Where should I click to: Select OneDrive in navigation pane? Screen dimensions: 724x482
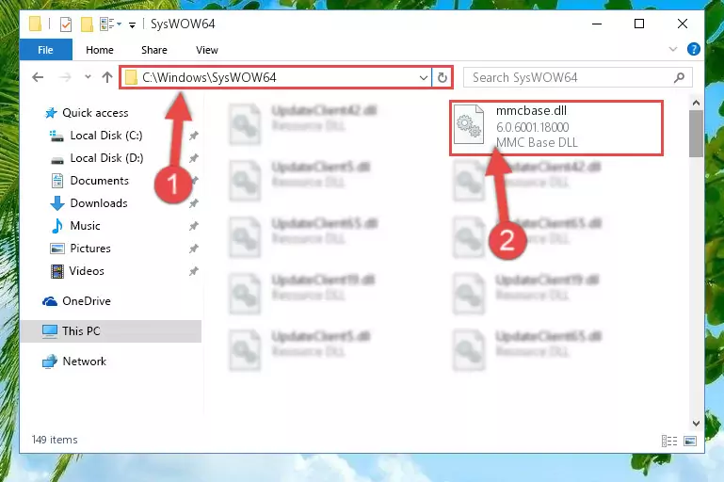tap(87, 301)
